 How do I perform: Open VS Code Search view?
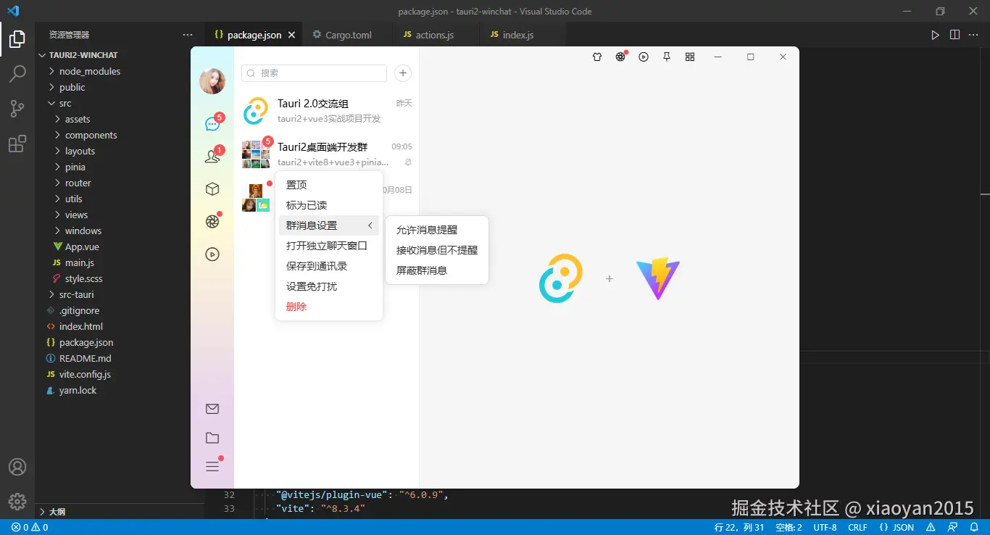[17, 73]
